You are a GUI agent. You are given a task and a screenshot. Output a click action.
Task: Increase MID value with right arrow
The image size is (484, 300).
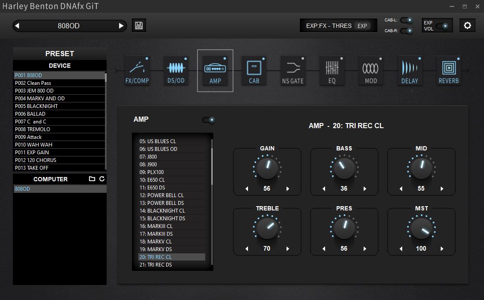(x=442, y=189)
